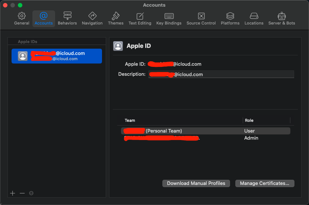The width and height of the screenshot is (309, 205).
Task: Open Key Bindings preferences
Action: [x=169, y=19]
